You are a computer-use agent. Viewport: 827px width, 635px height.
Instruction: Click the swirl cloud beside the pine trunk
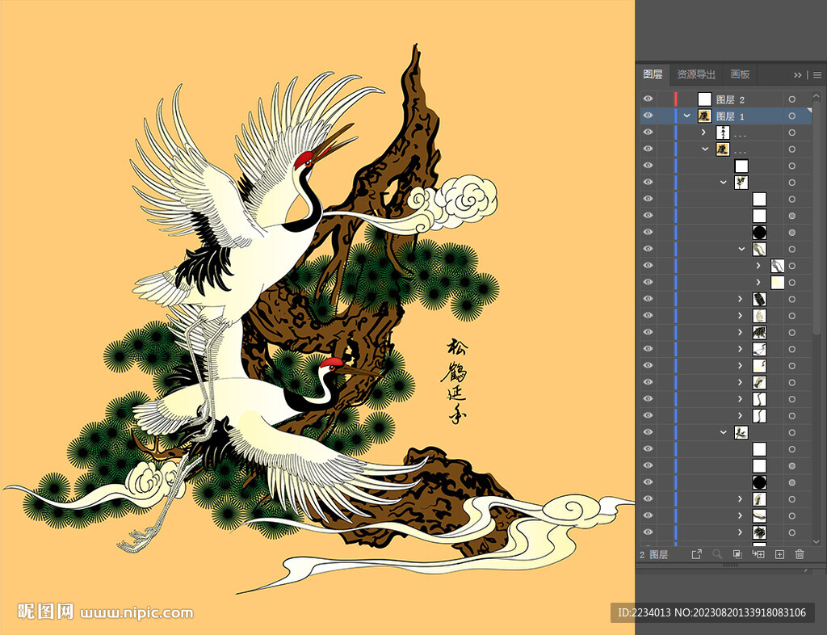[451, 203]
